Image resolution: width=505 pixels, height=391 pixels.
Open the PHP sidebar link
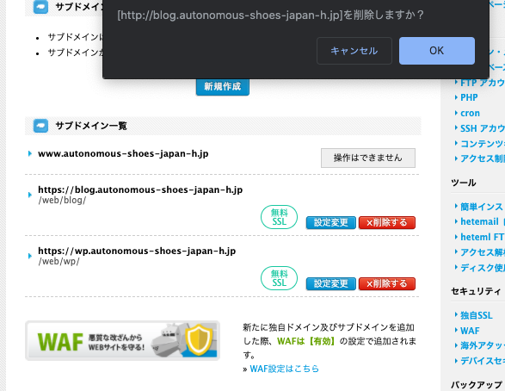click(x=469, y=97)
